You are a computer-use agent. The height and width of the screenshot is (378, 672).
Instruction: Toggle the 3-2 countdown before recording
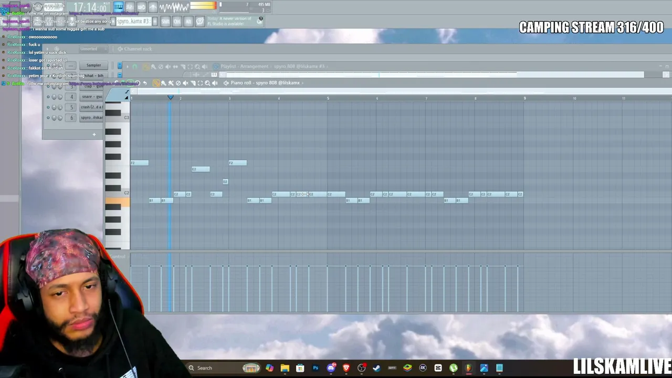(x=130, y=7)
